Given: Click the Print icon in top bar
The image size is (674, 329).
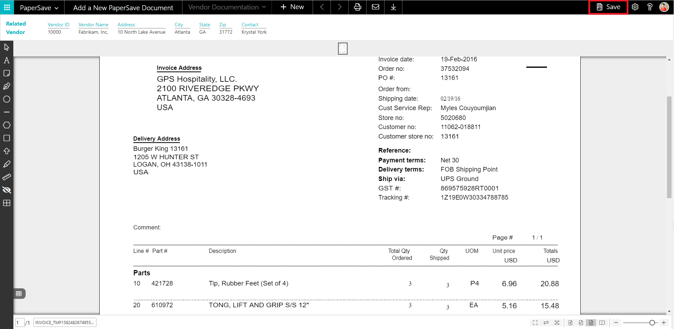Looking at the screenshot, I should tap(358, 7).
